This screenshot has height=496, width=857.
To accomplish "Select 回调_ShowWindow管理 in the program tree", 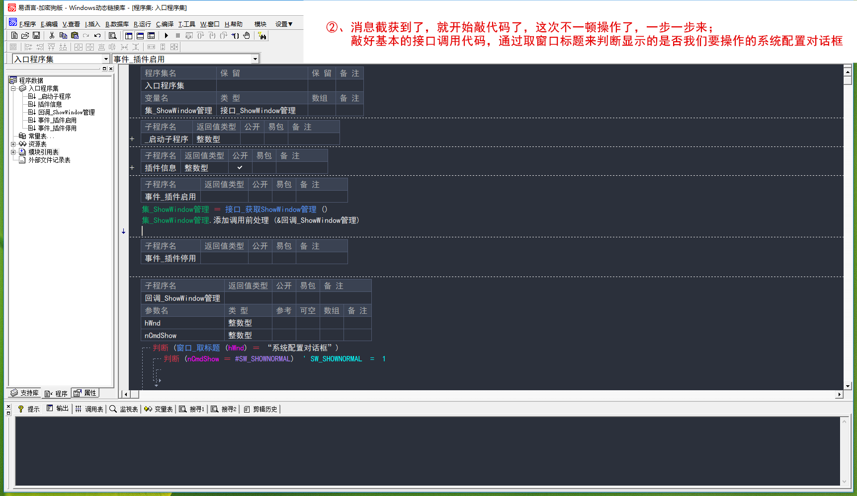I will (x=66, y=112).
